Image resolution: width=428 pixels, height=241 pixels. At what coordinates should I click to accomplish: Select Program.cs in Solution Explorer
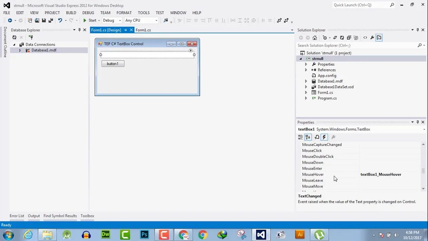pyautogui.click(x=327, y=98)
